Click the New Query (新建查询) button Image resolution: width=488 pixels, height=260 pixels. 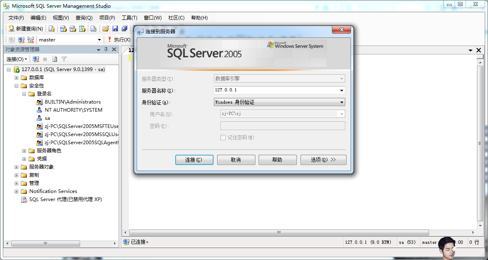tap(26, 28)
